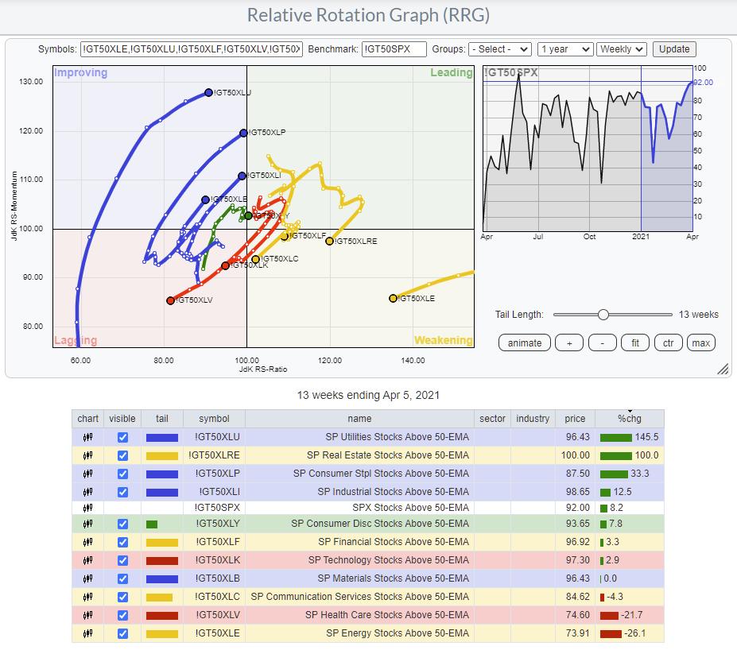Open the Weekly period dropdown
This screenshot has height=650, width=737.
[621, 49]
